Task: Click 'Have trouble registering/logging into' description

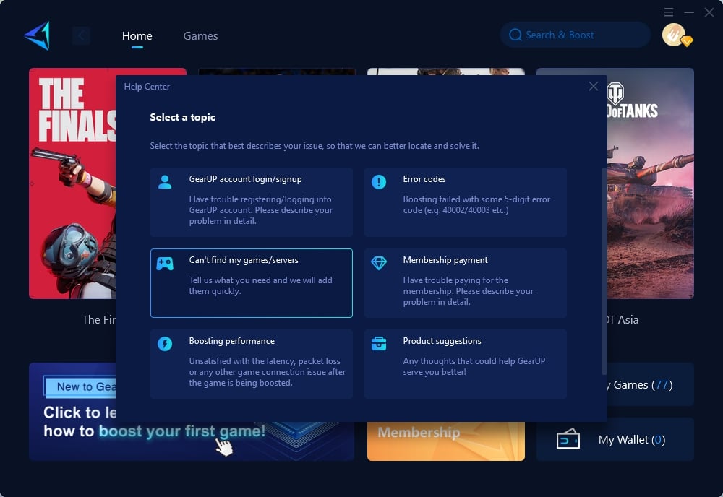Action: point(260,210)
